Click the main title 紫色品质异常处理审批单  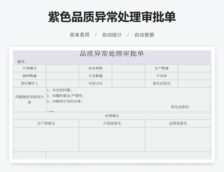(x=112, y=17)
